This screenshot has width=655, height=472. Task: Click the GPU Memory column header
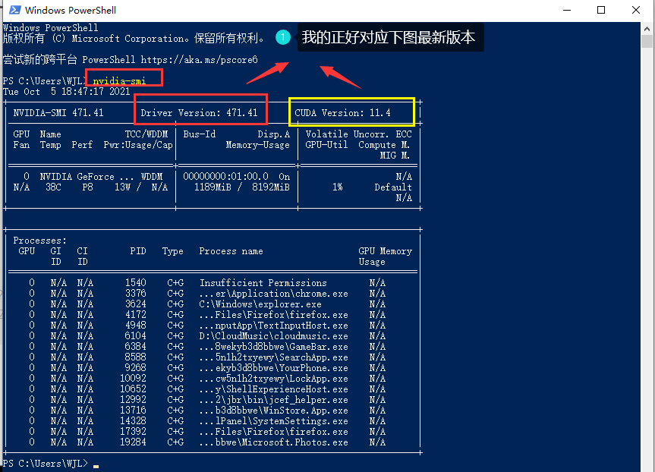(x=385, y=251)
